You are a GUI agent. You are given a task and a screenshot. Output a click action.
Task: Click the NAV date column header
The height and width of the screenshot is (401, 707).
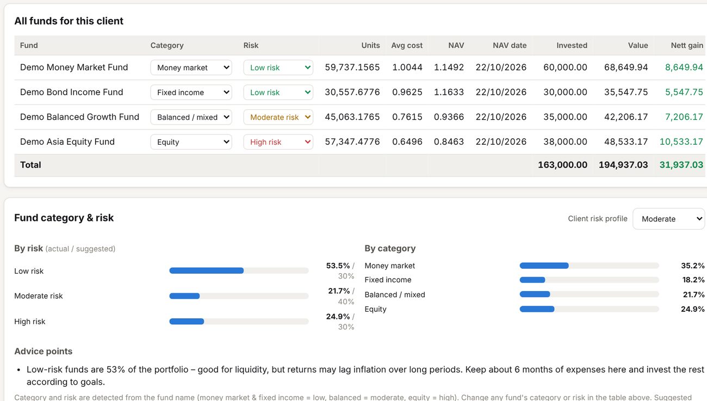[x=510, y=45]
